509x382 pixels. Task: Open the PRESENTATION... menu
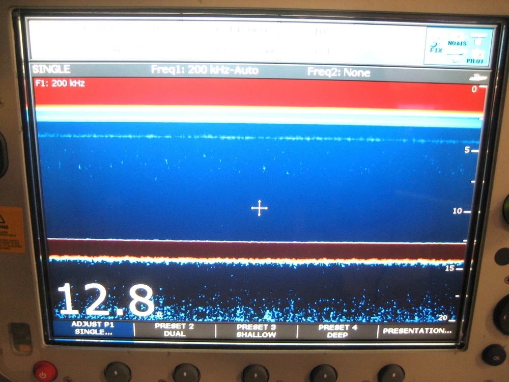[417, 331]
